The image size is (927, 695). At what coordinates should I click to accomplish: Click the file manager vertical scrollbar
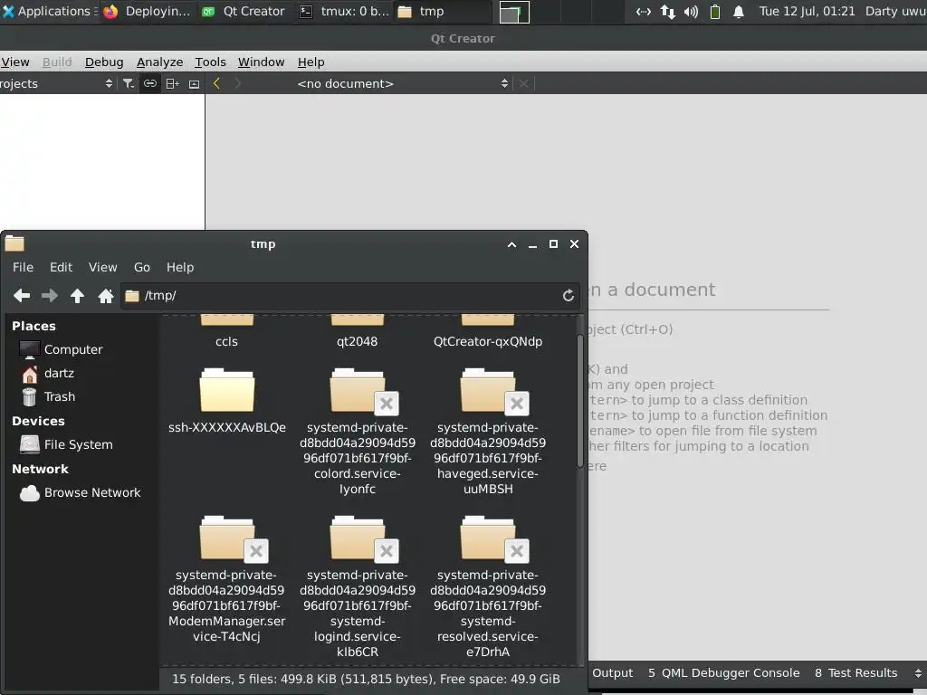(580, 402)
